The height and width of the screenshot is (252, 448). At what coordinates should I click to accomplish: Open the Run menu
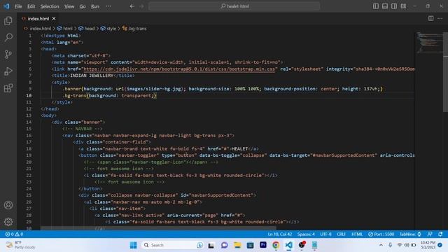point(95,6)
